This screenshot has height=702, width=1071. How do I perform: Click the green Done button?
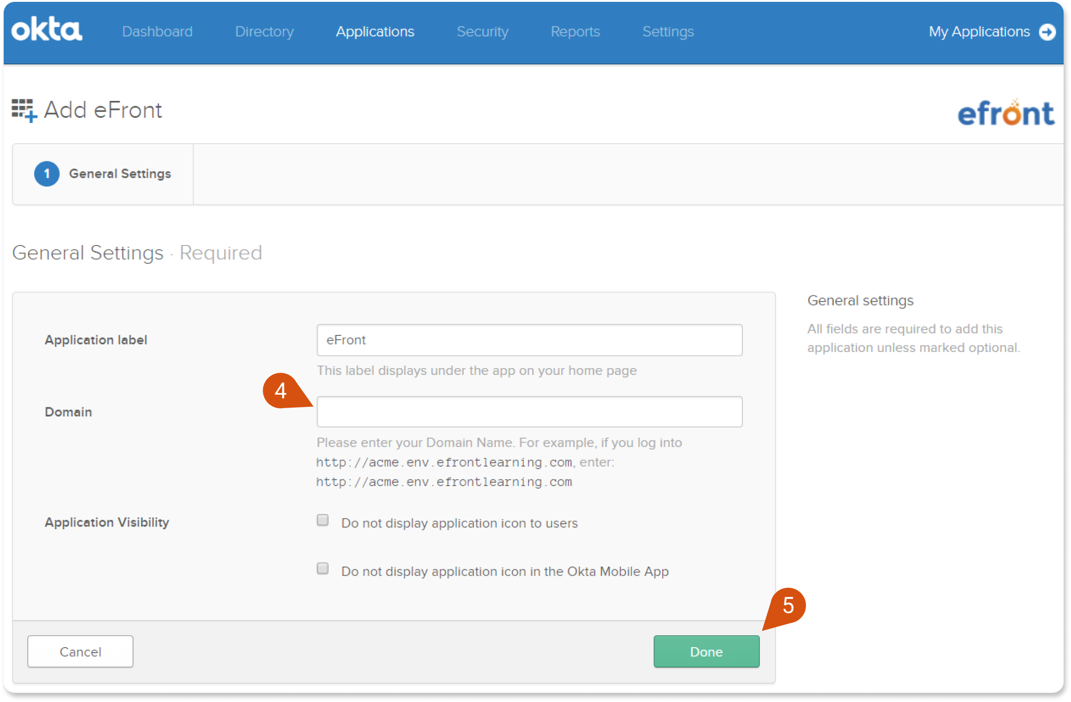pyautogui.click(x=706, y=651)
